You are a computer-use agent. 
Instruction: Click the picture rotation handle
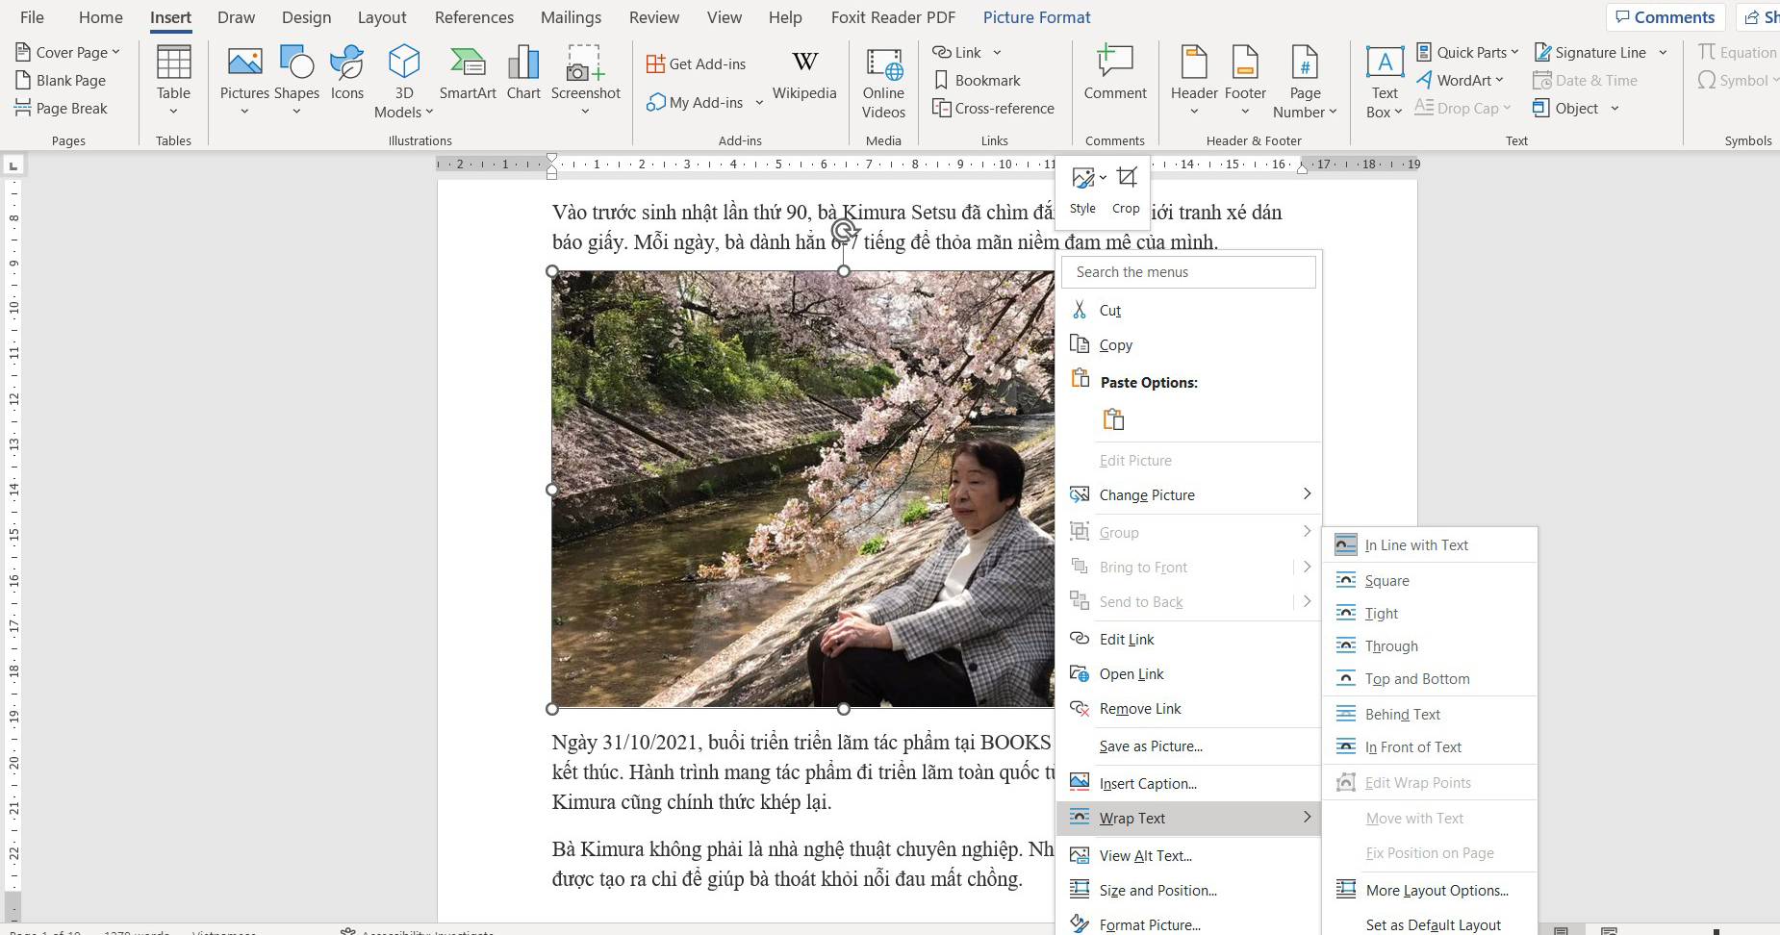(x=844, y=231)
